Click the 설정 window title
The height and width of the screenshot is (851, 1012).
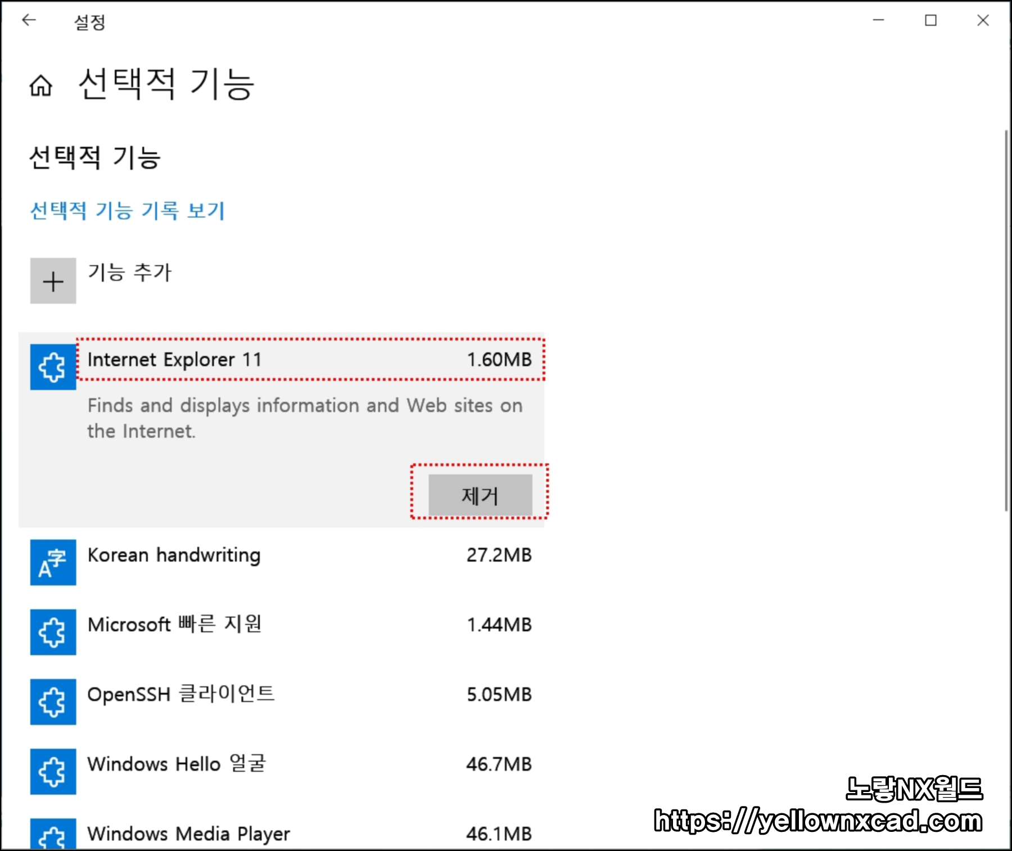(90, 22)
